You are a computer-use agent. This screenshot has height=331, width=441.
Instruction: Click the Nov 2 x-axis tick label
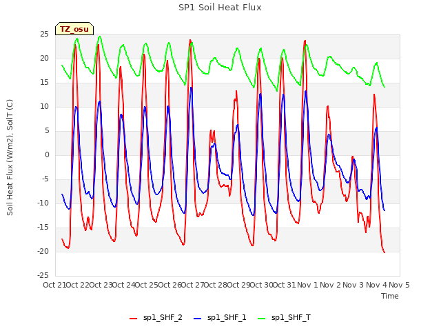tap(331, 285)
